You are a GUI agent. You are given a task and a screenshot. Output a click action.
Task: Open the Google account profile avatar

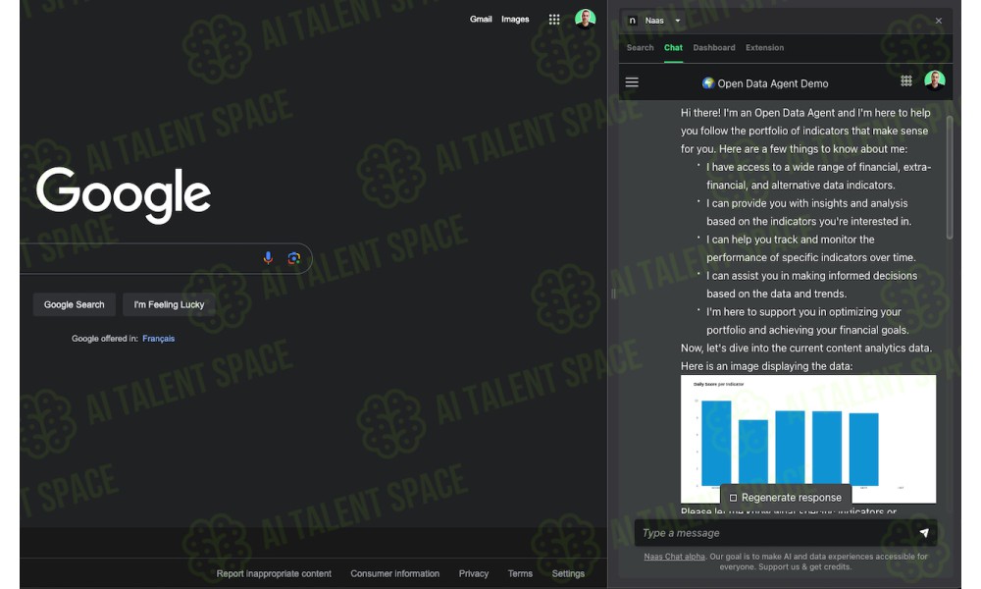click(x=585, y=19)
